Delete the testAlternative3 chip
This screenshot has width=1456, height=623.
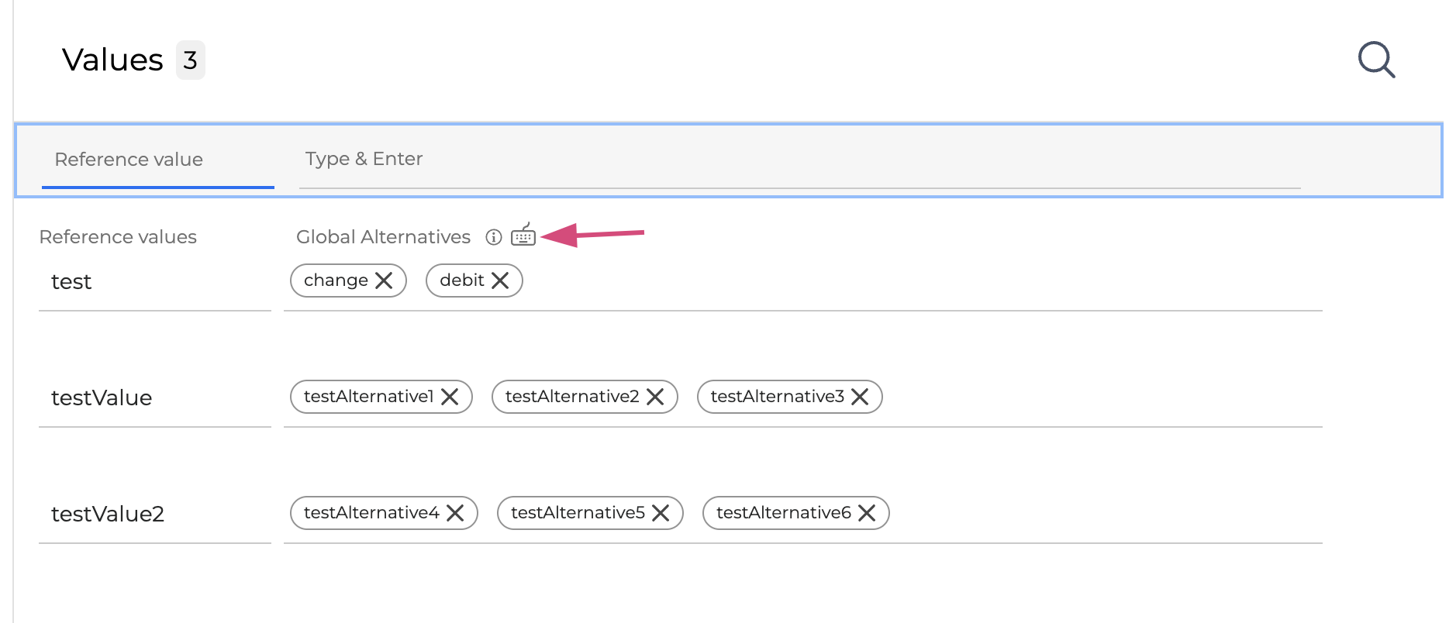(860, 397)
